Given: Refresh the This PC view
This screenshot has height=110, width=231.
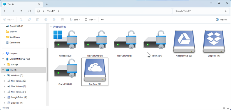Looking at the screenshot, I should point(29,11).
